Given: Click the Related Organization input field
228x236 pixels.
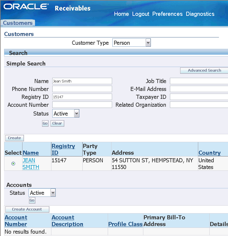Looking at the screenshot, I should click(199, 105).
